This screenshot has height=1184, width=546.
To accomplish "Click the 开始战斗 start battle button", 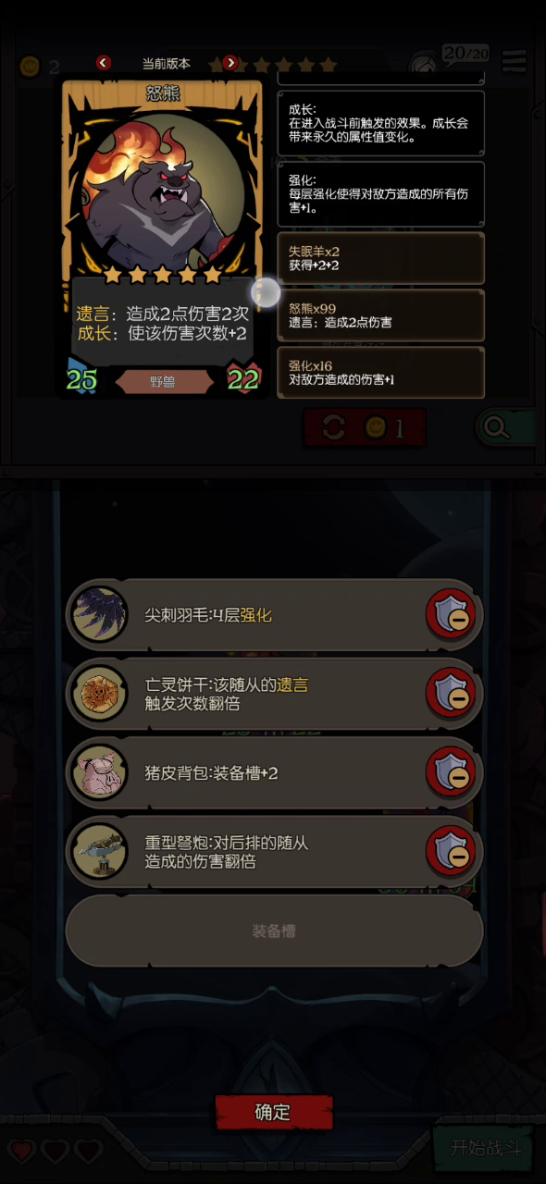I will pos(485,1149).
